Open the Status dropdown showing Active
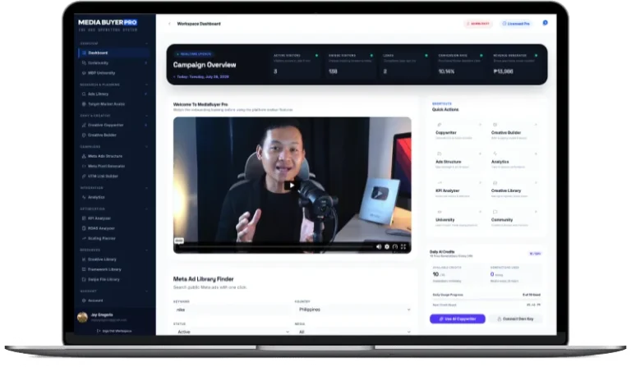The width and height of the screenshot is (631, 367). point(232,332)
